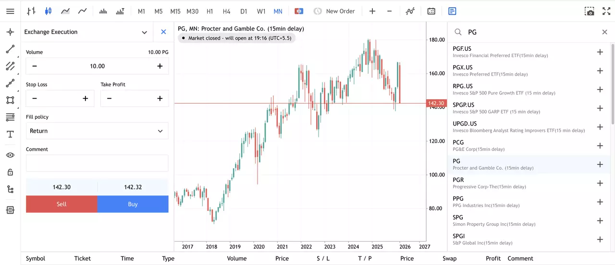Switch timeframe to M30
615x265 pixels.
point(192,11)
